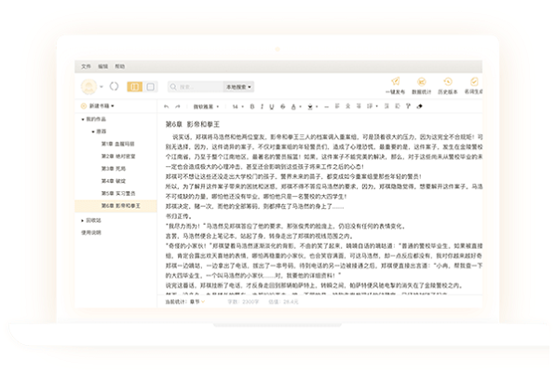Image resolution: width=556 pixels, height=373 pixels.
Task: Open the line spacing dropdown
Action: tap(372, 106)
